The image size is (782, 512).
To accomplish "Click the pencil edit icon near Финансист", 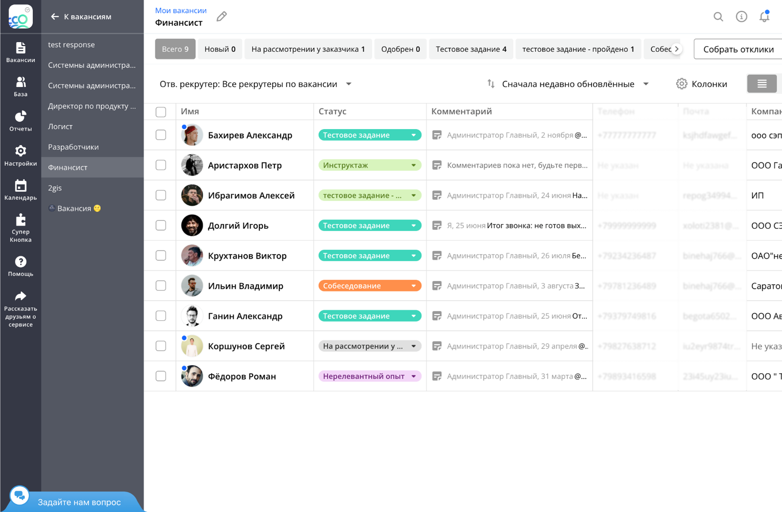I will (x=222, y=17).
